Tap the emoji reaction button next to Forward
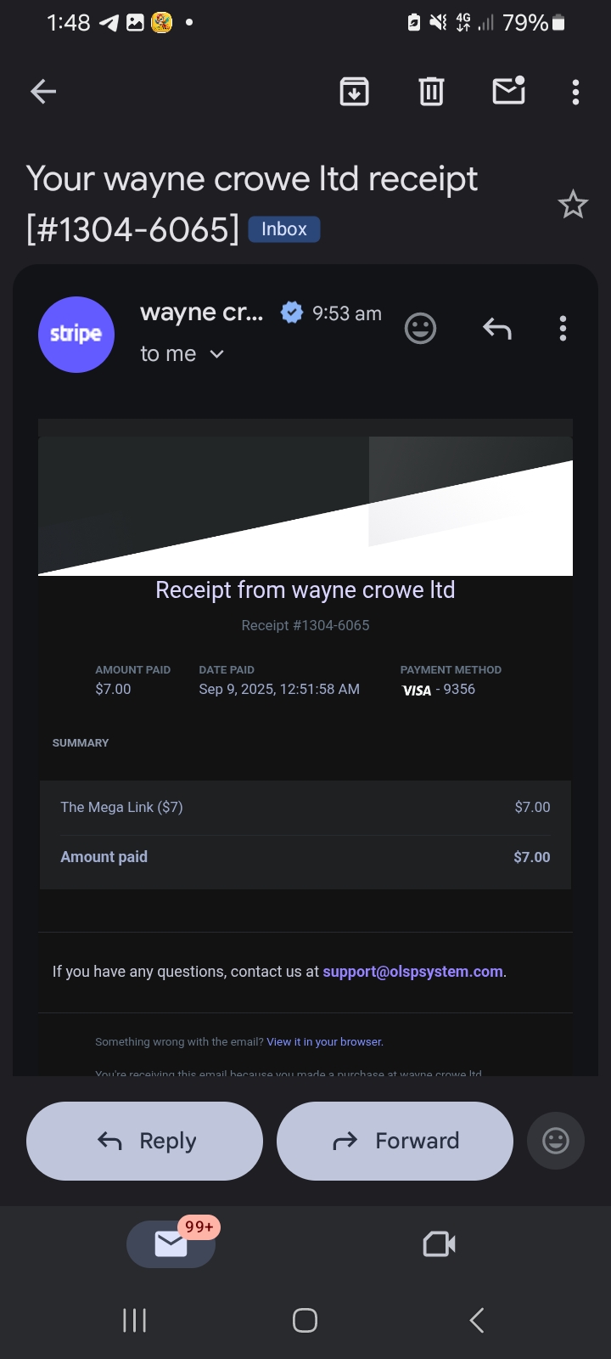This screenshot has height=1359, width=611. click(555, 1141)
